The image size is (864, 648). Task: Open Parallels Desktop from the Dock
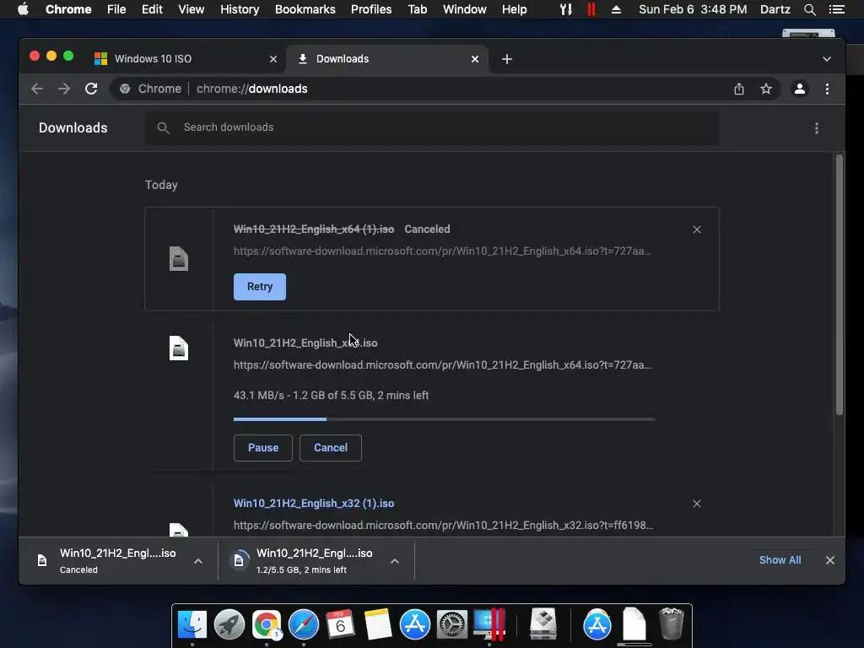click(489, 624)
